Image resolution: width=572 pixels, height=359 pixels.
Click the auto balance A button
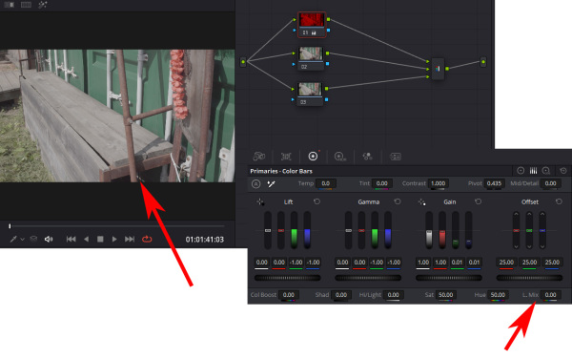coord(256,183)
